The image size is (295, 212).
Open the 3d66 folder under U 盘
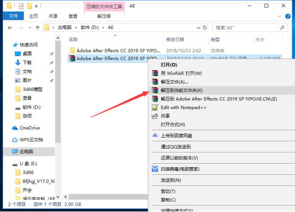pos(24,172)
